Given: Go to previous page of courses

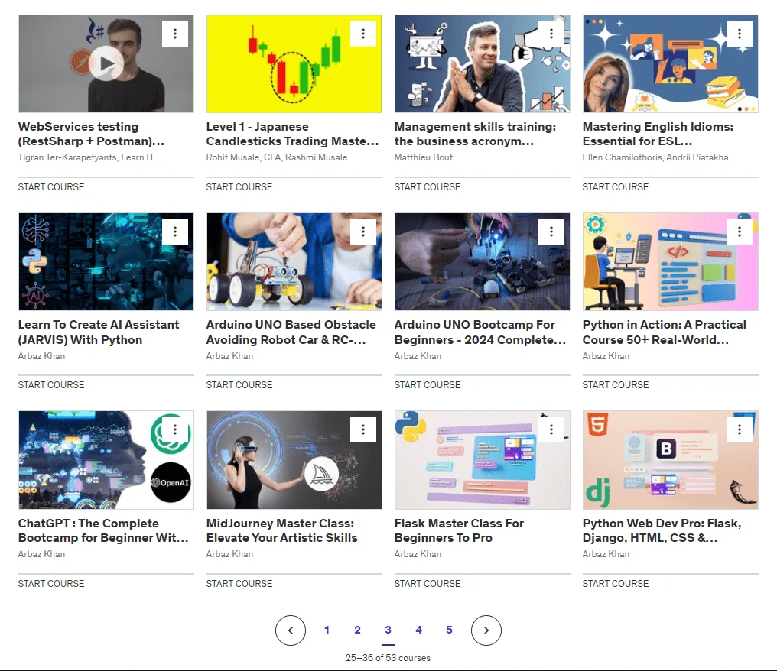Looking at the screenshot, I should [x=291, y=630].
